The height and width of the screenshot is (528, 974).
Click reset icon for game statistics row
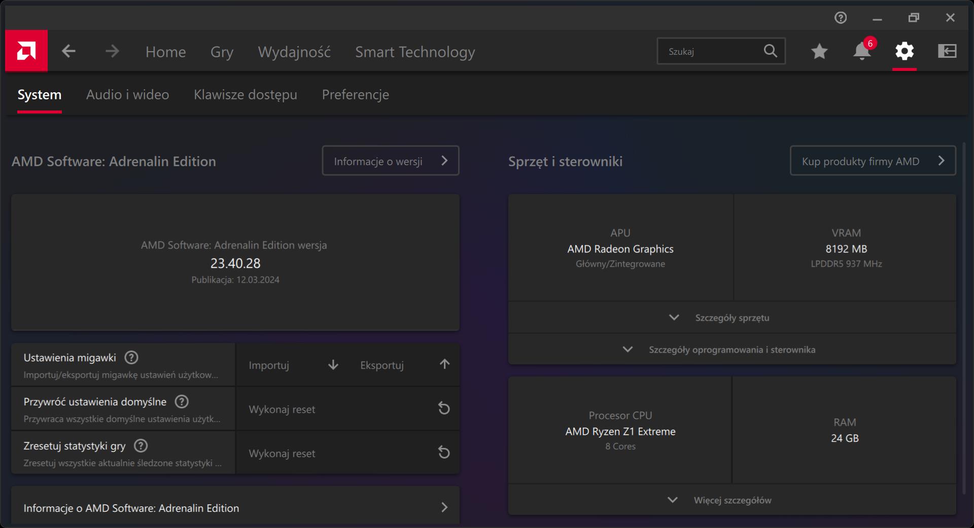click(444, 452)
